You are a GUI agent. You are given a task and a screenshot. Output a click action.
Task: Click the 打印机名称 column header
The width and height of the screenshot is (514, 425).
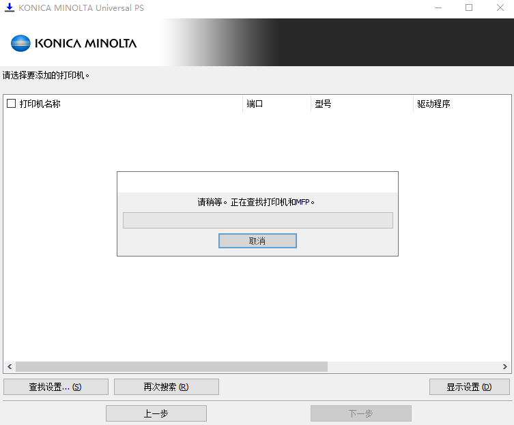(x=40, y=104)
